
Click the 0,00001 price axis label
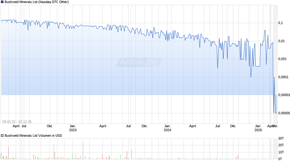tap(284, 95)
